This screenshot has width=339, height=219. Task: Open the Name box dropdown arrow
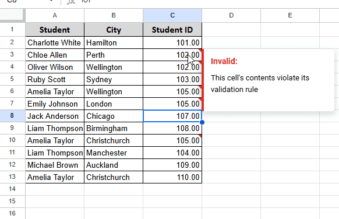[51, 1]
